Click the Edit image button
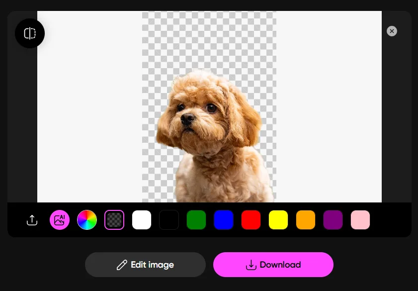The width and height of the screenshot is (418, 291). point(145,265)
